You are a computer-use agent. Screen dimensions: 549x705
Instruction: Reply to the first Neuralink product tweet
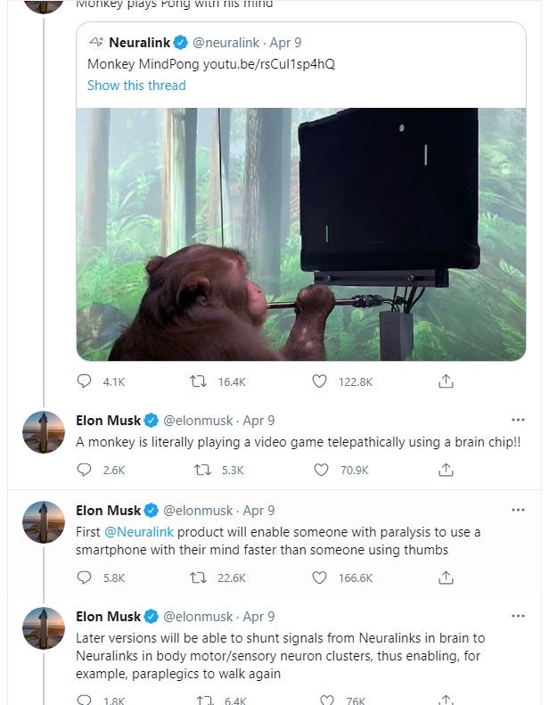[85, 578]
